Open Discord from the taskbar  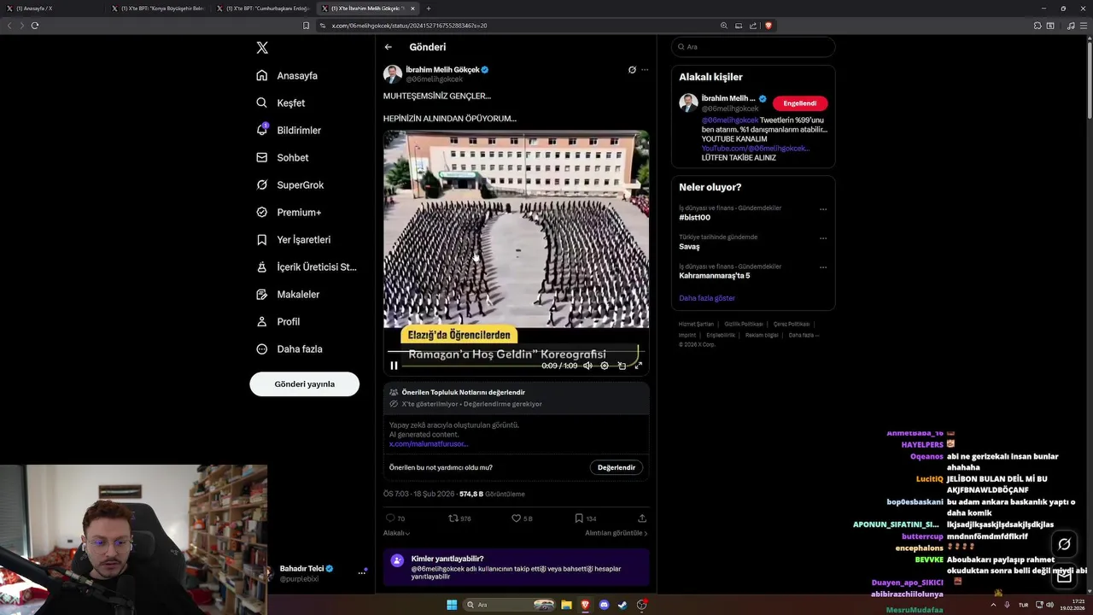pyautogui.click(x=604, y=605)
